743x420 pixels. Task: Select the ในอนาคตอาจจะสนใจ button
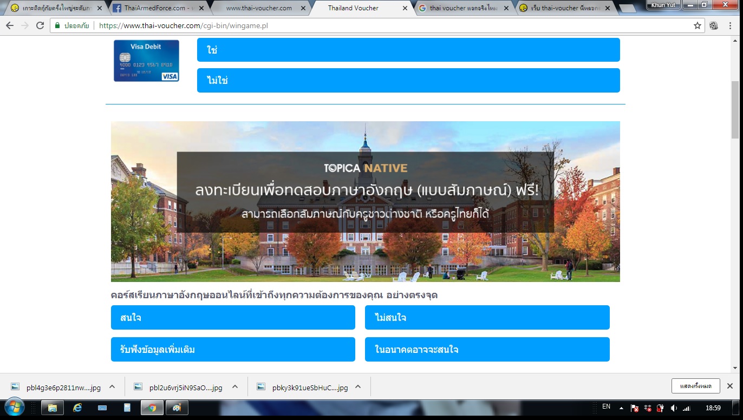tap(487, 349)
